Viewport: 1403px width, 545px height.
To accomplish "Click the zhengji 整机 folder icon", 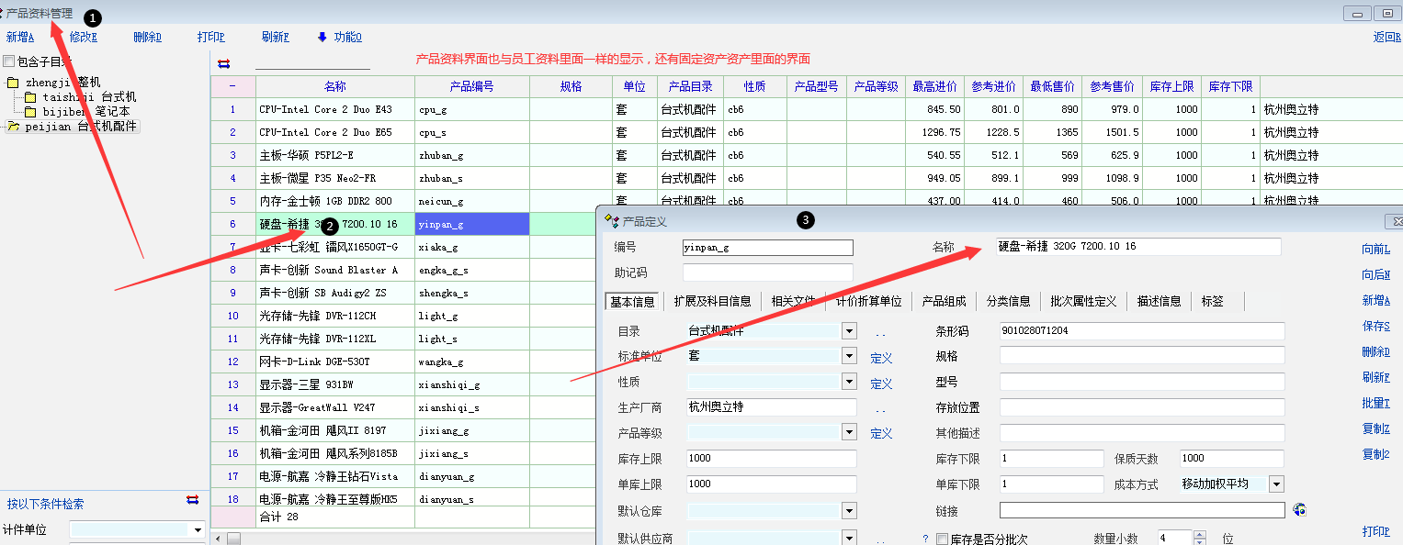I will tap(13, 83).
